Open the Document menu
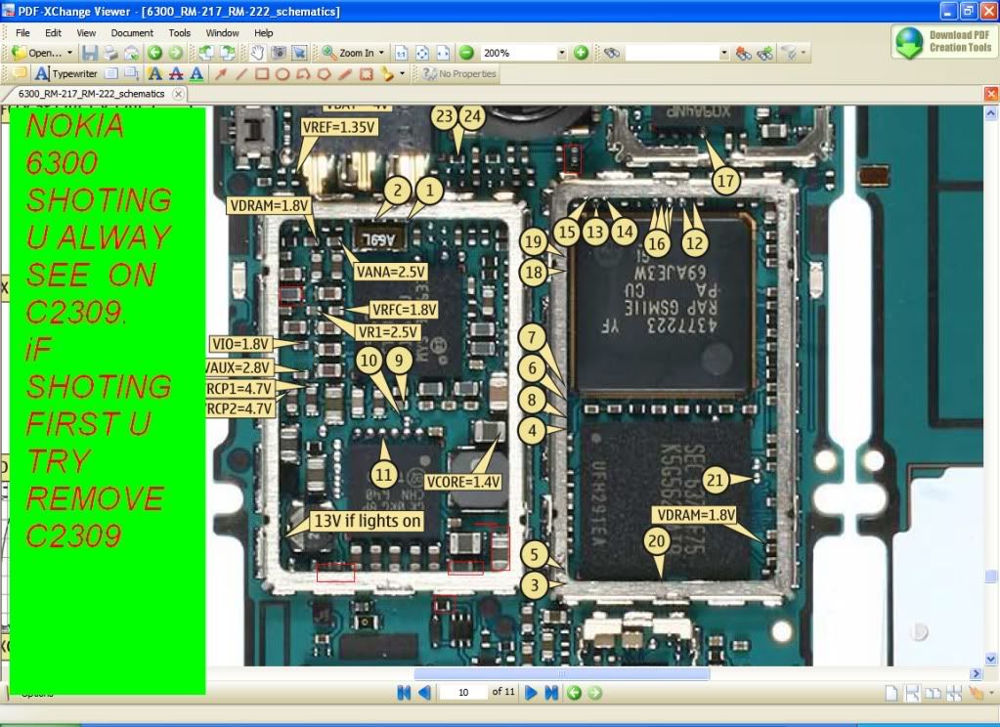This screenshot has width=1000, height=727. [132, 32]
